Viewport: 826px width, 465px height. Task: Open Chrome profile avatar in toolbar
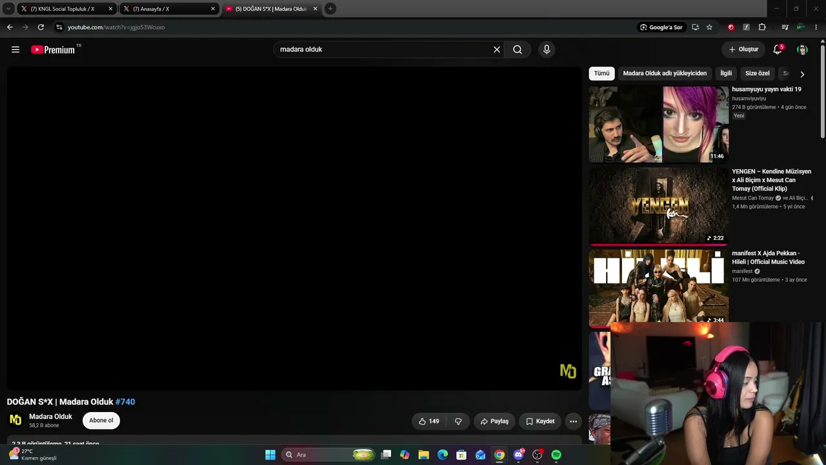800,27
